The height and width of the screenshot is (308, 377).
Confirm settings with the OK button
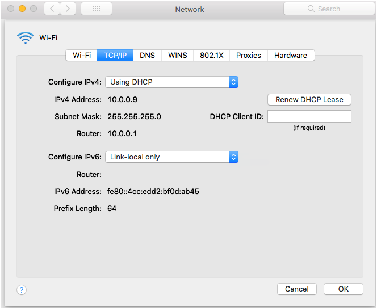click(343, 289)
